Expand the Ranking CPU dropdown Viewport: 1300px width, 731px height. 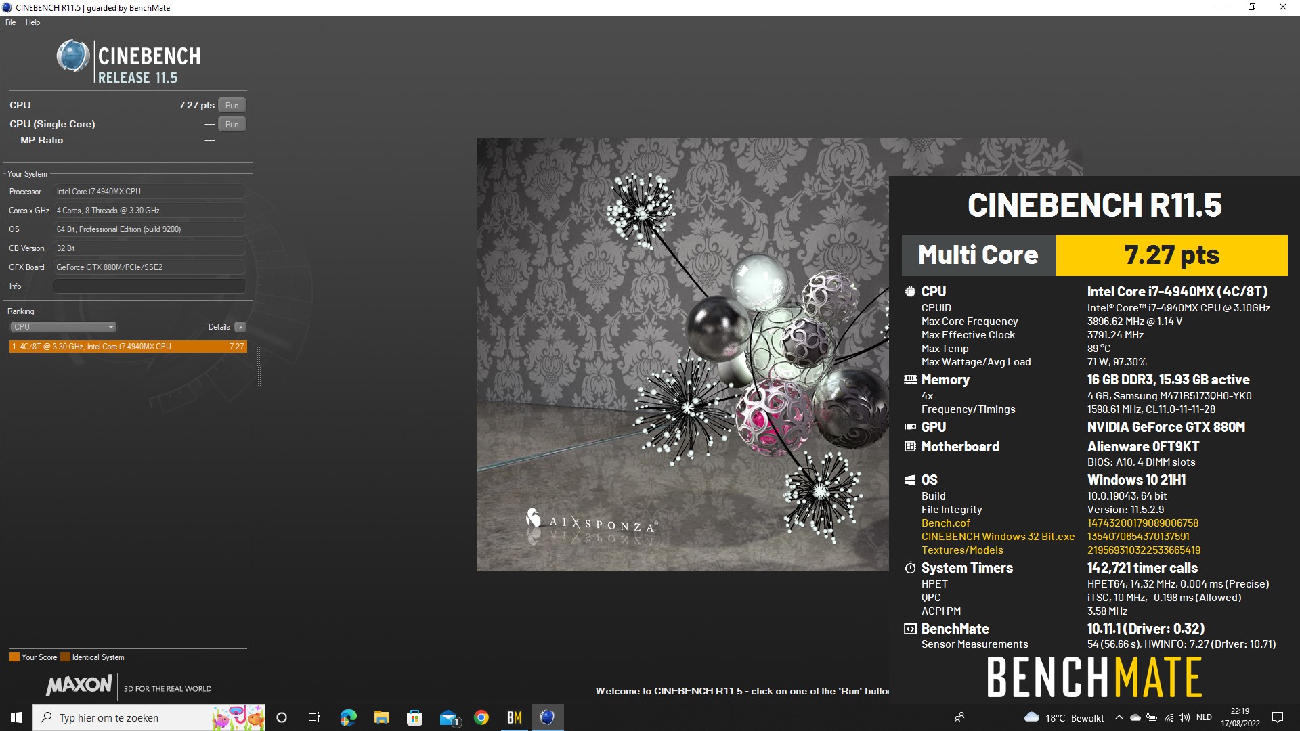pyautogui.click(x=63, y=327)
